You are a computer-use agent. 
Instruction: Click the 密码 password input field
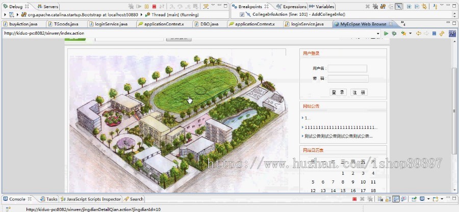(x=348, y=78)
